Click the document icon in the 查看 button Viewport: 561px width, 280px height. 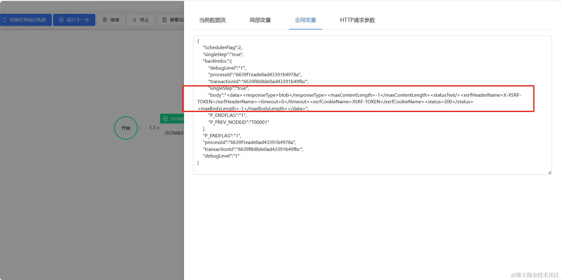164,20
